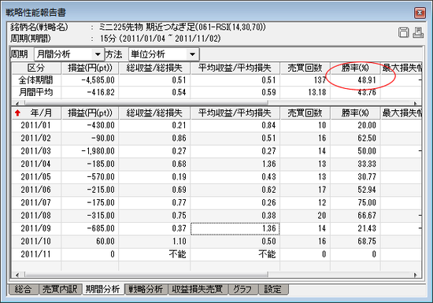
Task: Select the 2011/05 row
Action: pos(216,176)
